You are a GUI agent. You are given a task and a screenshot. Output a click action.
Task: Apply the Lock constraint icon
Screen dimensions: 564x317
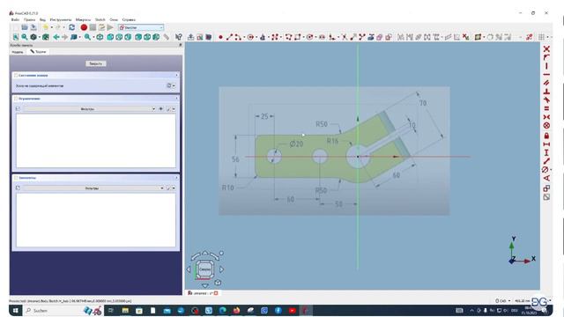click(x=546, y=136)
